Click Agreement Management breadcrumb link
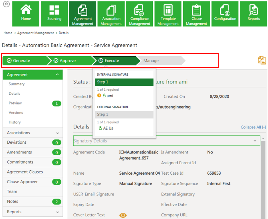This screenshot has height=219, width=268. pos(35,33)
